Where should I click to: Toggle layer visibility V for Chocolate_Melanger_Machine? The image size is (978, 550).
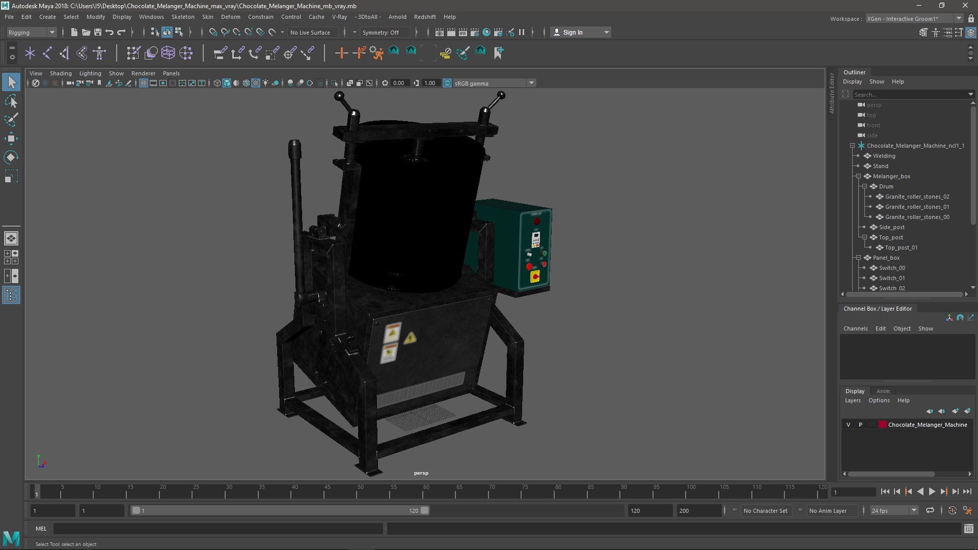coord(848,425)
